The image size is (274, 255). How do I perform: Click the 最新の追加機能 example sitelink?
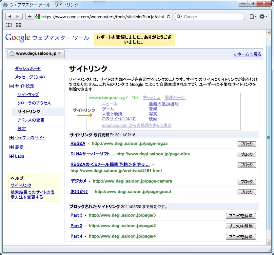coord(164,104)
